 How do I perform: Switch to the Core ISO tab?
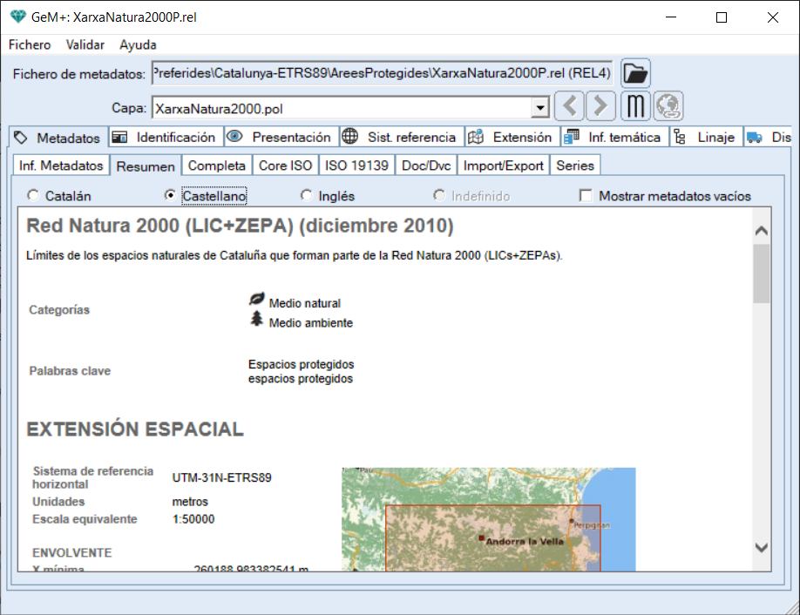pyautogui.click(x=285, y=166)
